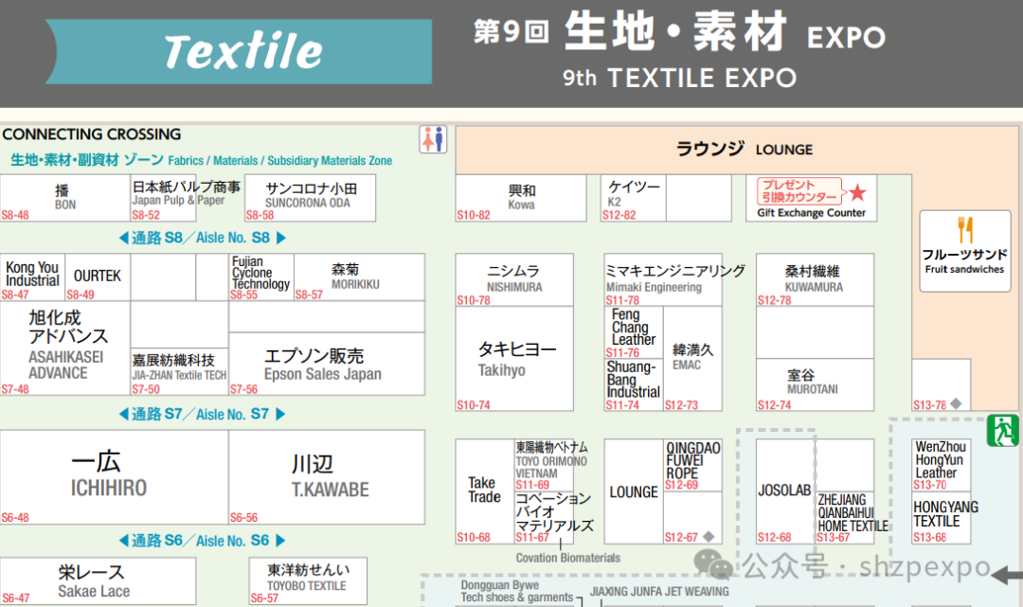Screen dimensions: 1023x607
Task: Select the ICHIHIRO booth S6-48
Action: [x=115, y=476]
